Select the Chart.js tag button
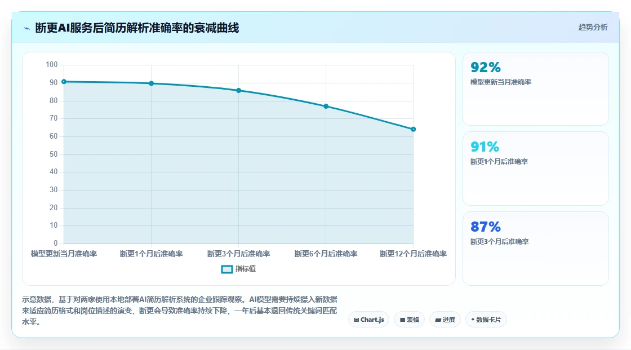The image size is (631, 350). (x=368, y=320)
